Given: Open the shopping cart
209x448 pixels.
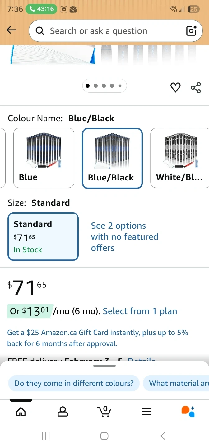Looking at the screenshot, I should (x=104, y=412).
